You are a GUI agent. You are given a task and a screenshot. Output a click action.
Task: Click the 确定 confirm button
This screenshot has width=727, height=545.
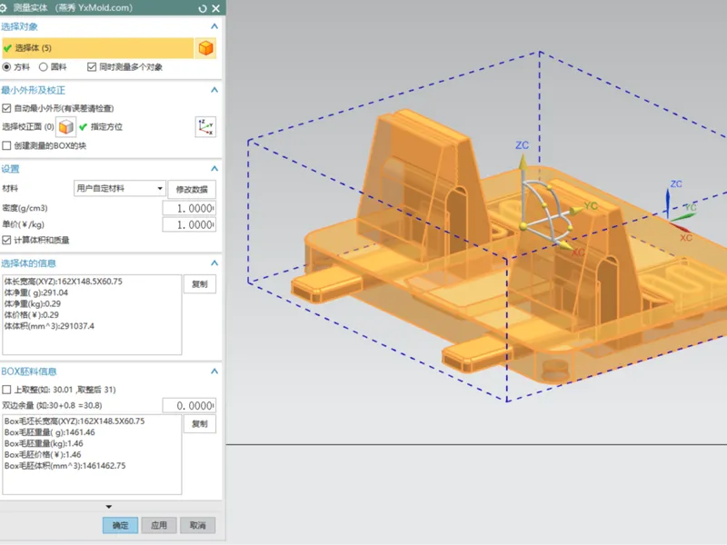click(x=120, y=525)
